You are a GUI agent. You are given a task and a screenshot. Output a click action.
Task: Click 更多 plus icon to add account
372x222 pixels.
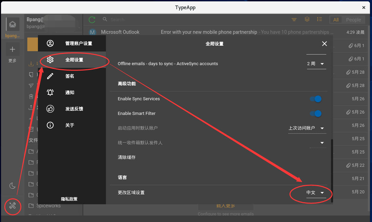tap(12, 49)
